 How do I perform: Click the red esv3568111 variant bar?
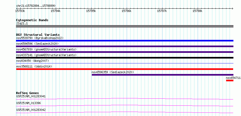[125, 69]
